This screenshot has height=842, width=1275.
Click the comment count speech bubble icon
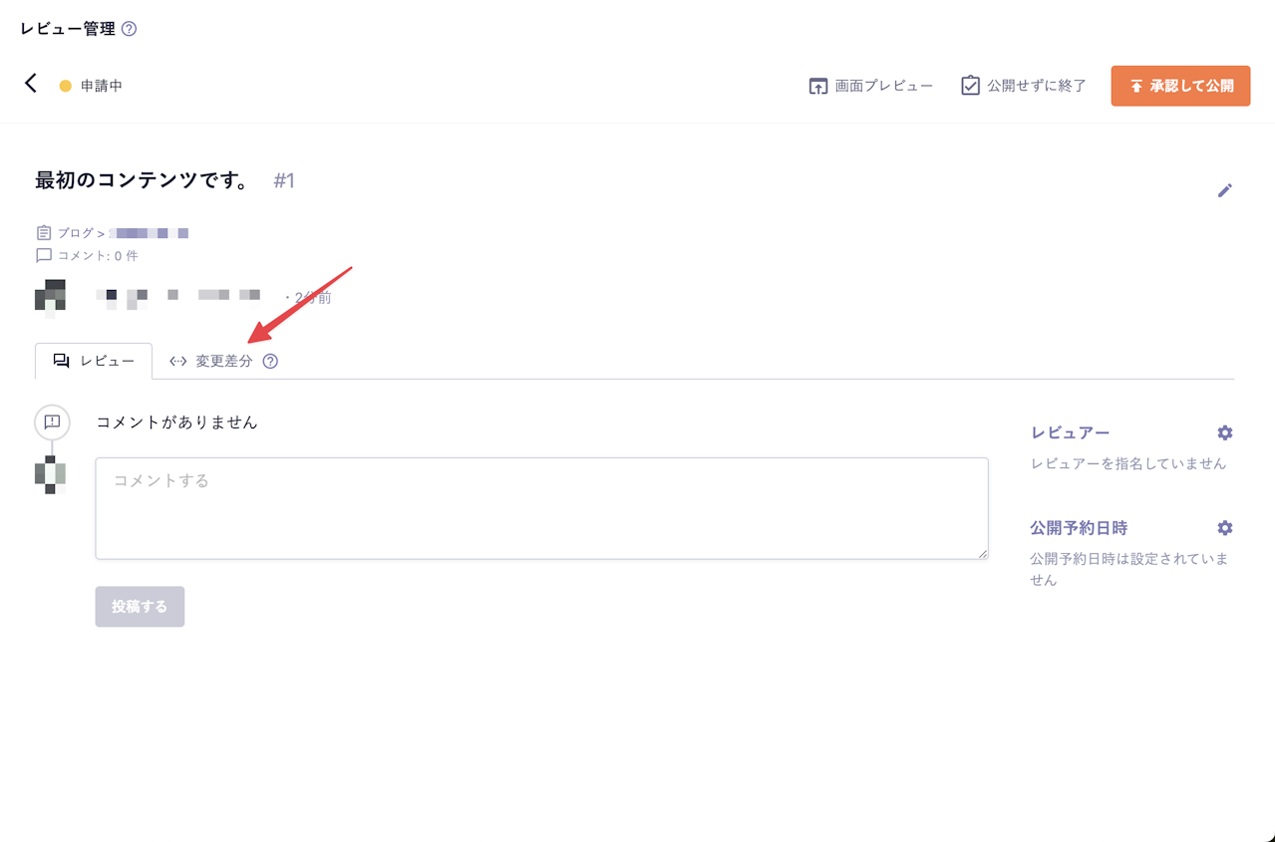[43, 255]
